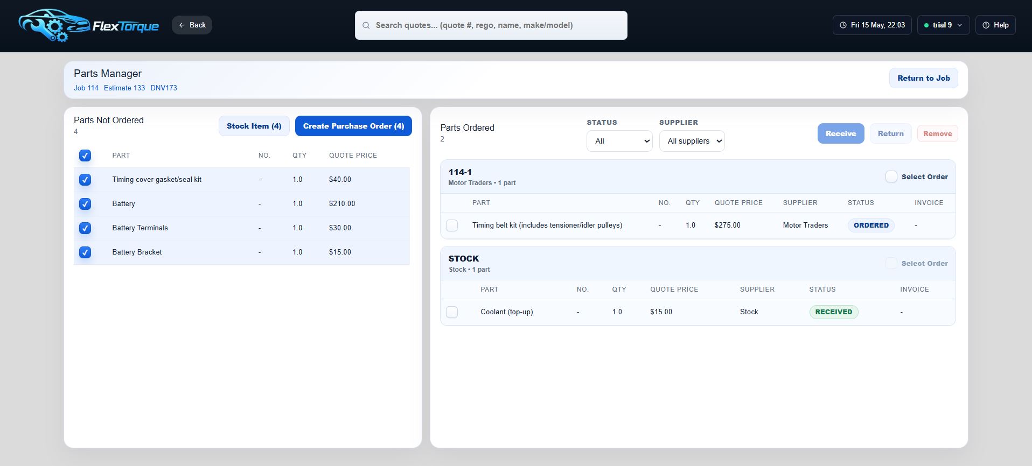Screen dimensions: 1032x466
Task: Click Stock Item (4) button
Action: pyautogui.click(x=254, y=126)
